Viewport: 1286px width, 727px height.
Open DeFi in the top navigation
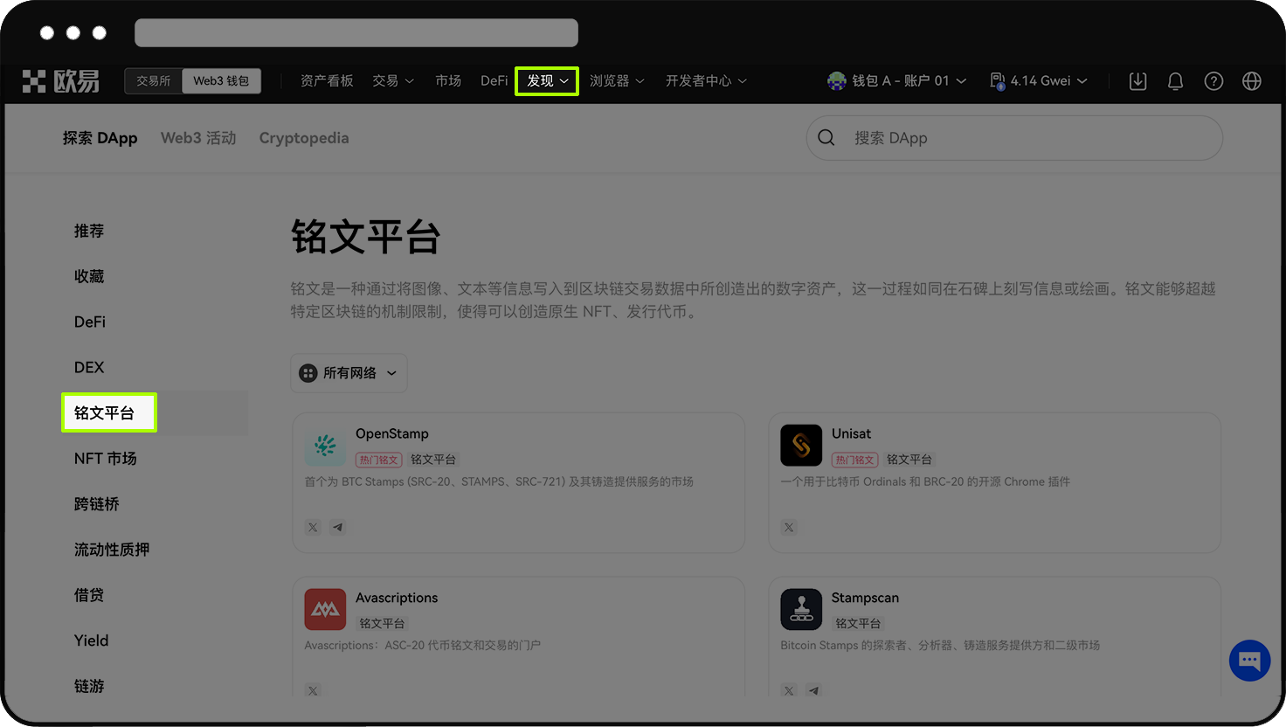pyautogui.click(x=494, y=81)
